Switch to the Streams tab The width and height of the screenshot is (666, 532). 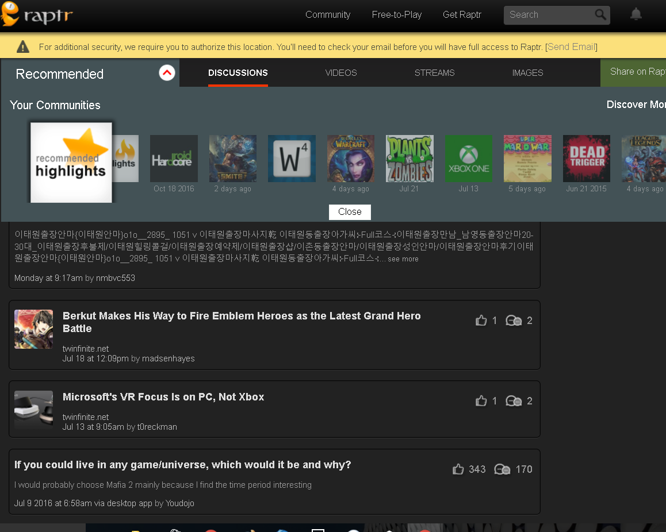pyautogui.click(x=434, y=73)
